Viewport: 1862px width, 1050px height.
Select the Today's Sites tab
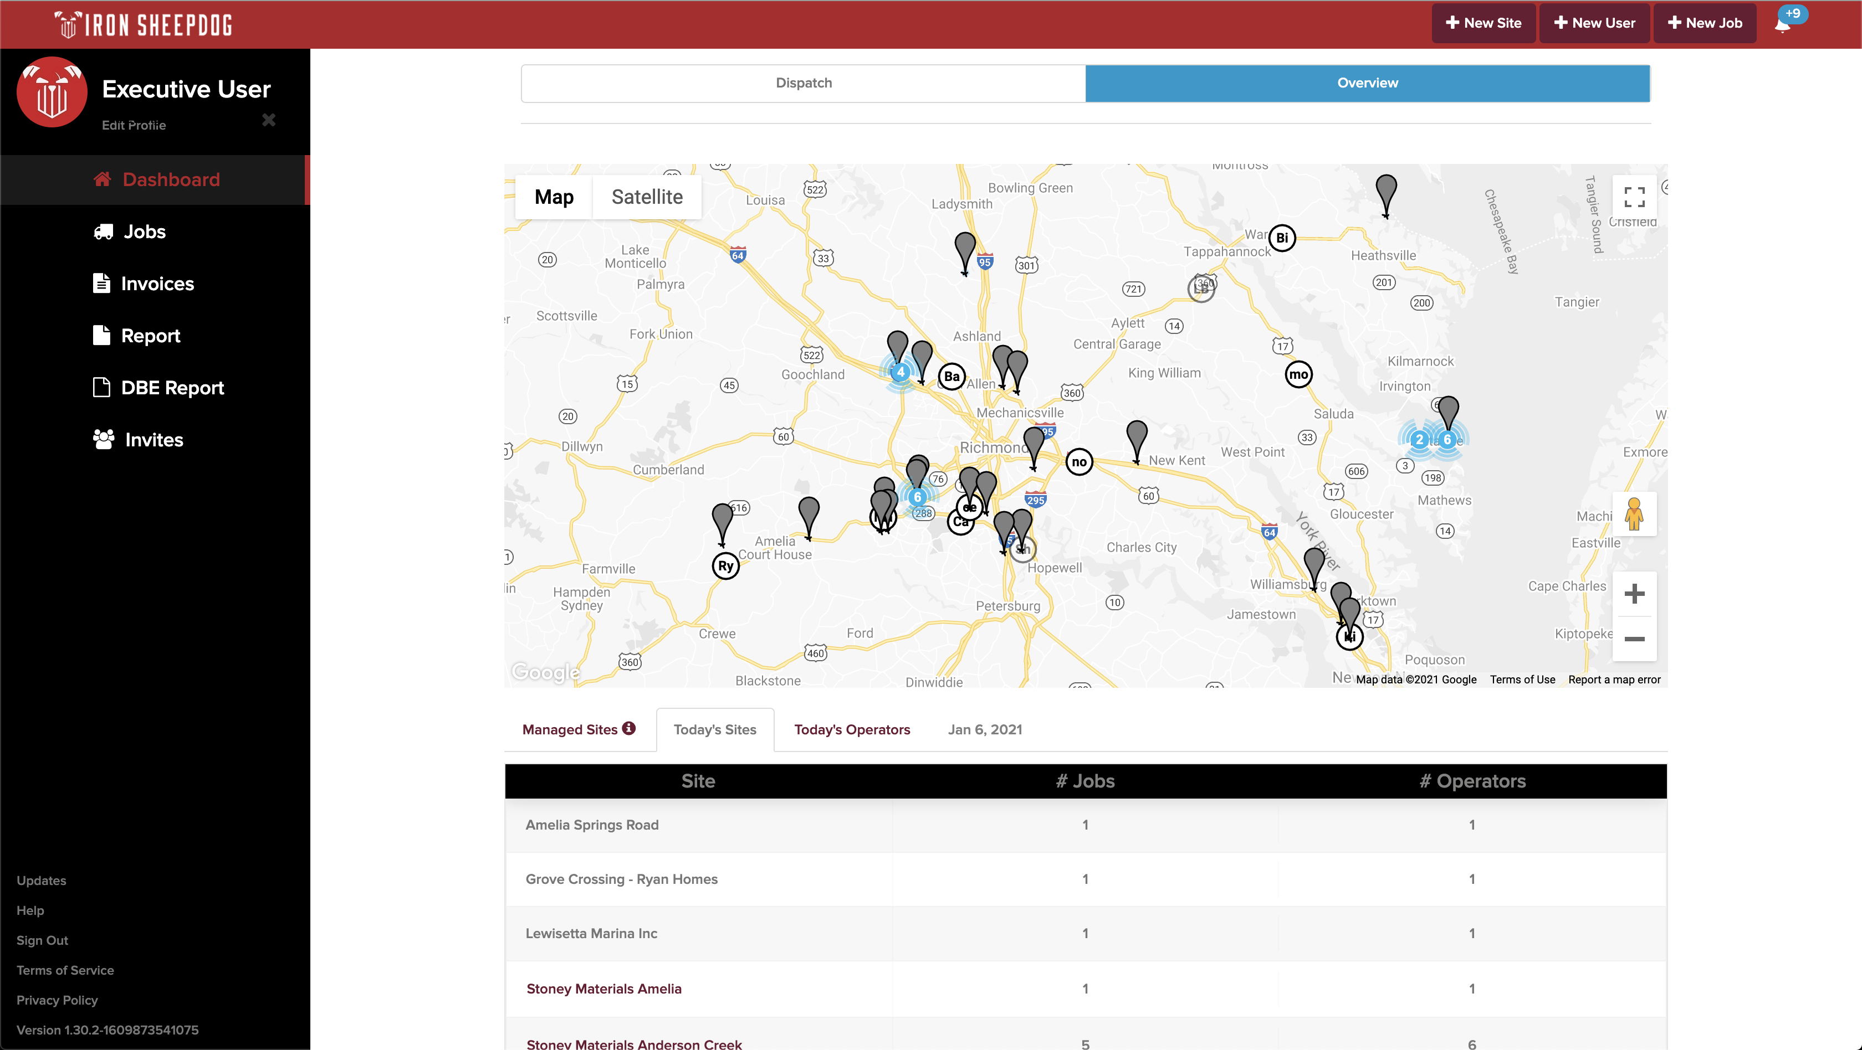(714, 729)
